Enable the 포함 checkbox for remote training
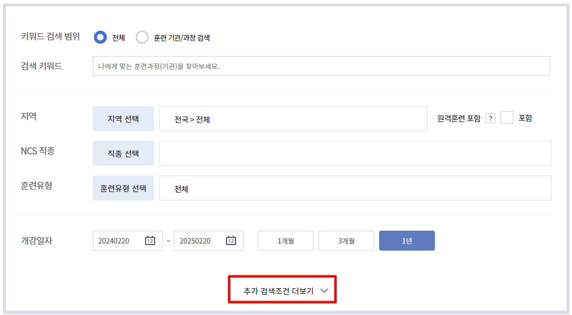The height and width of the screenshot is (315, 572). [506, 118]
